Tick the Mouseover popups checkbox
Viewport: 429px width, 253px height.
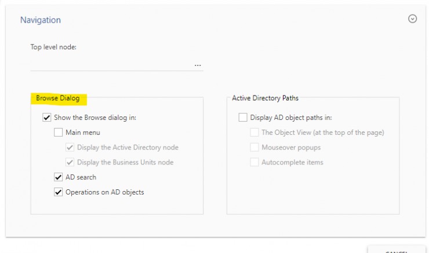[254, 148]
